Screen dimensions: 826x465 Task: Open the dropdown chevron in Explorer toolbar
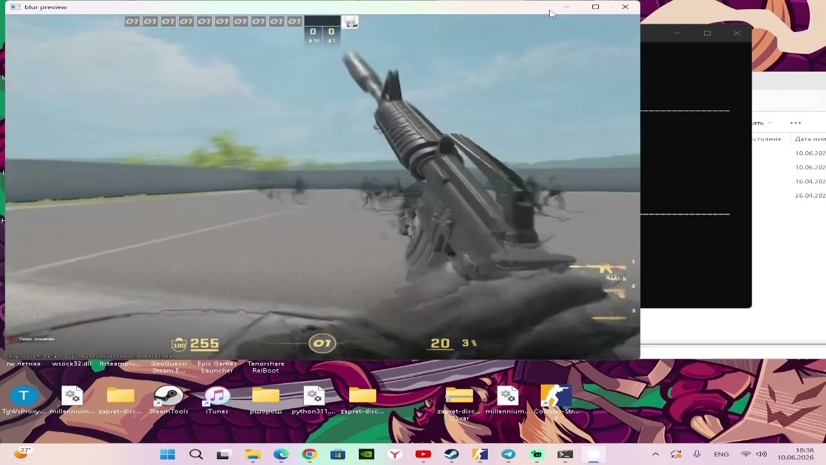coord(770,123)
